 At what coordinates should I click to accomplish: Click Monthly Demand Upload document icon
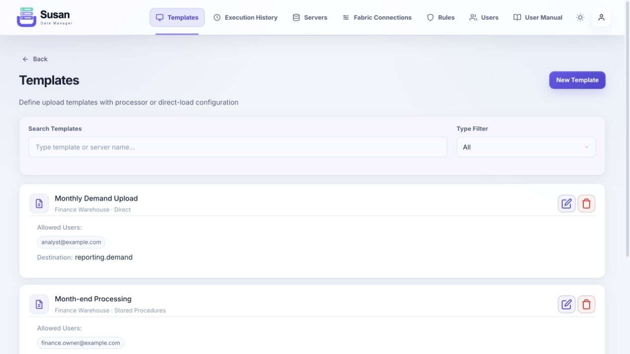39,203
